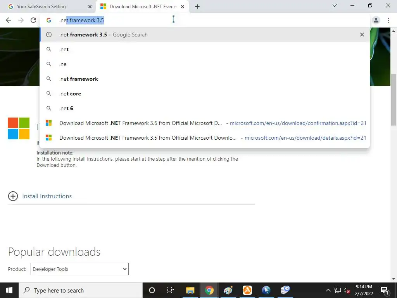Click the Google G icon in the address bar
This screenshot has height=298, width=397.
click(48, 20)
